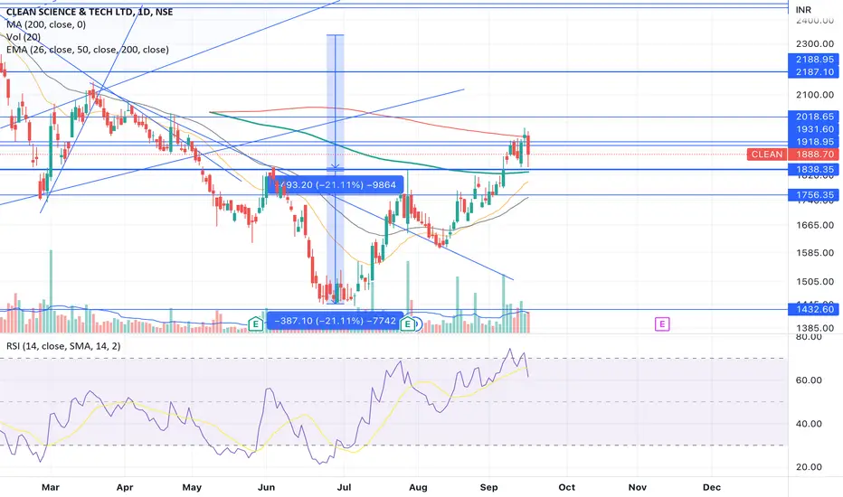This screenshot has height=497, width=843.
Task: Select the -387.10 (-21.11%) -7742 measure label
Action: click(335, 321)
